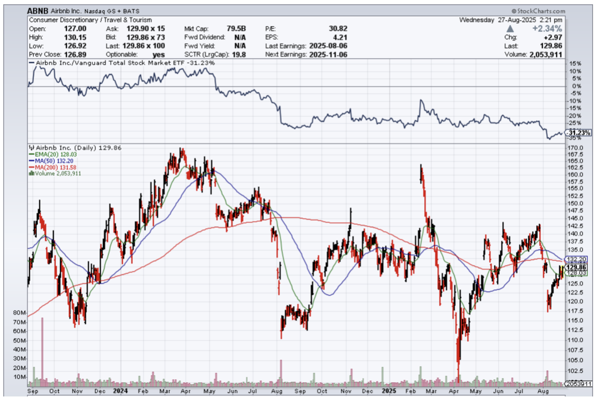Click the 80M volume axis label
Image resolution: width=597 pixels, height=399 pixels.
pos(19,312)
